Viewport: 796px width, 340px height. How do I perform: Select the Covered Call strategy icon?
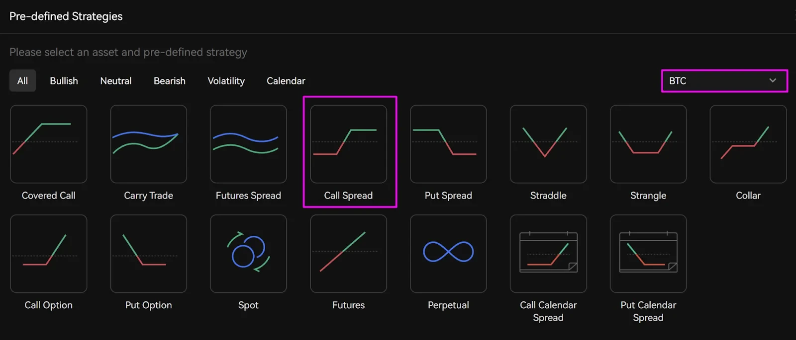[x=49, y=144]
